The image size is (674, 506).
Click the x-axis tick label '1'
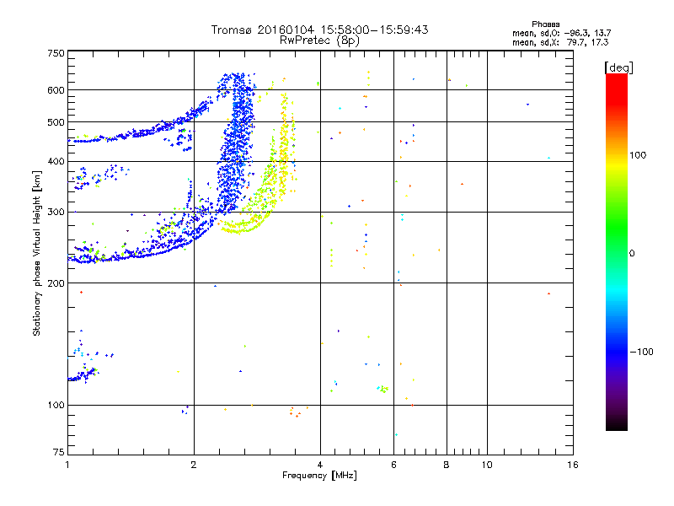pyautogui.click(x=67, y=465)
